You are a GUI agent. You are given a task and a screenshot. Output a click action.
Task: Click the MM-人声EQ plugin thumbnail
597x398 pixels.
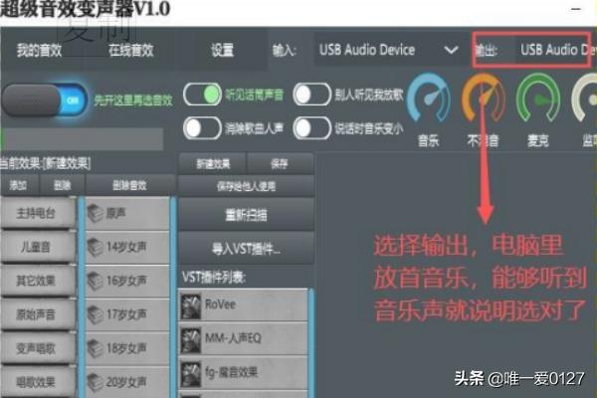[x=191, y=339]
